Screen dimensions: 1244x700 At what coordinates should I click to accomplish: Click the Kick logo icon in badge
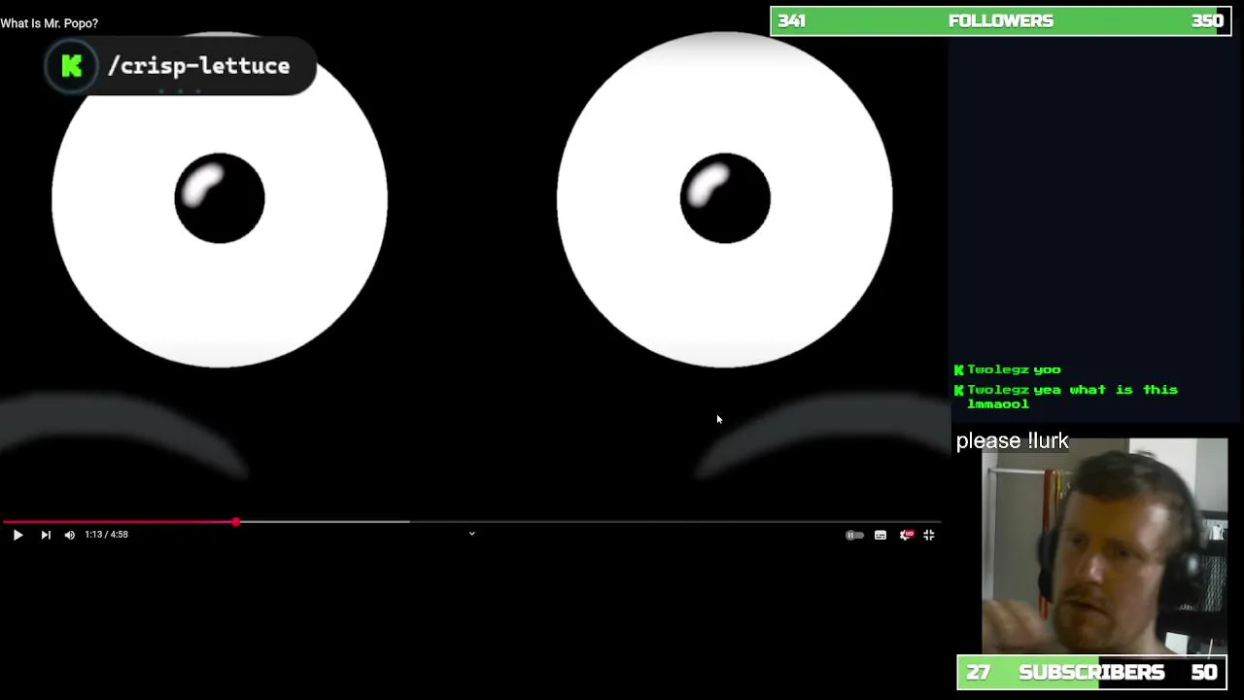(71, 66)
